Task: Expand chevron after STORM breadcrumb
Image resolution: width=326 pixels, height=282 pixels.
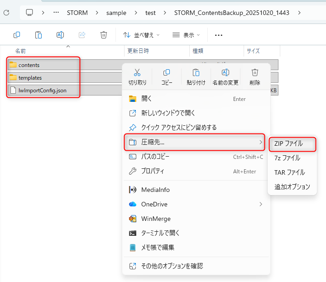Action: point(97,13)
